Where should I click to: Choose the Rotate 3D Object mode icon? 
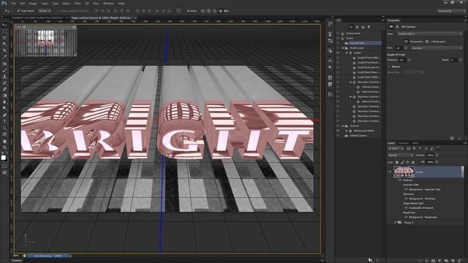click(203, 11)
